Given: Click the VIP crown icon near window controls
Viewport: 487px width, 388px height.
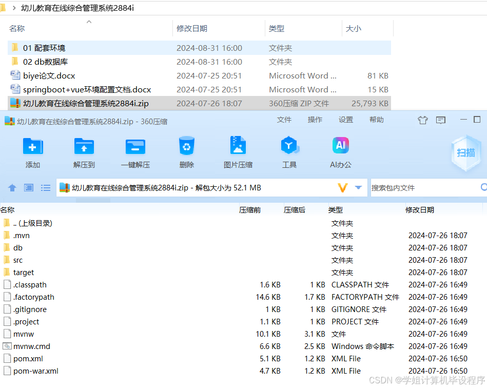Looking at the screenshot, I should tap(422, 120).
